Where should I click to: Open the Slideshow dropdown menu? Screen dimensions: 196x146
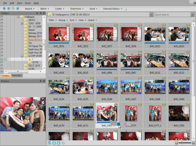(x=77, y=9)
